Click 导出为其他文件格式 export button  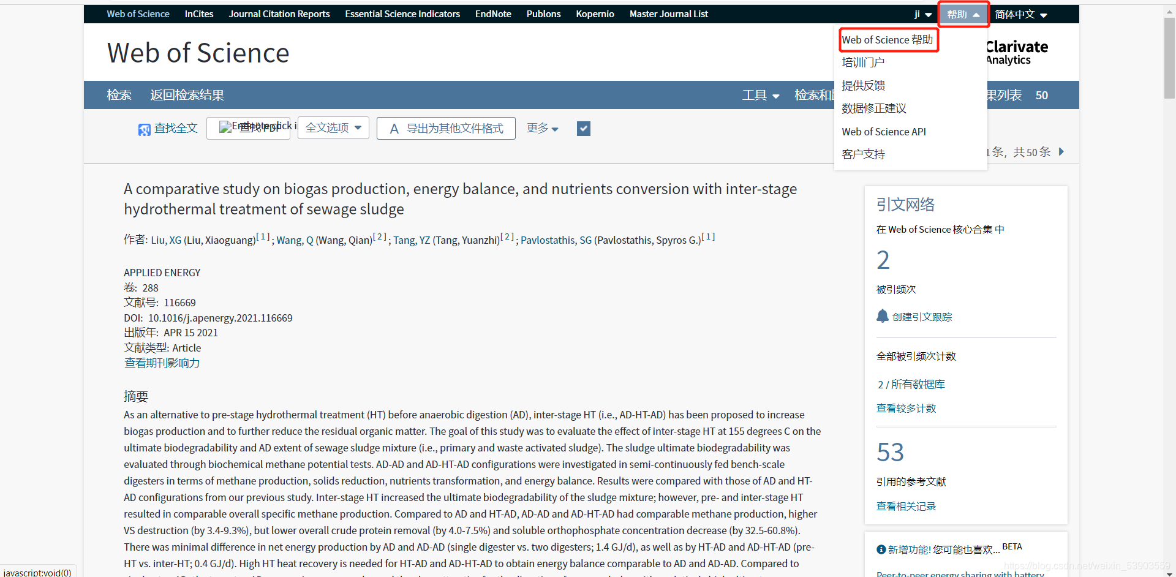point(446,128)
